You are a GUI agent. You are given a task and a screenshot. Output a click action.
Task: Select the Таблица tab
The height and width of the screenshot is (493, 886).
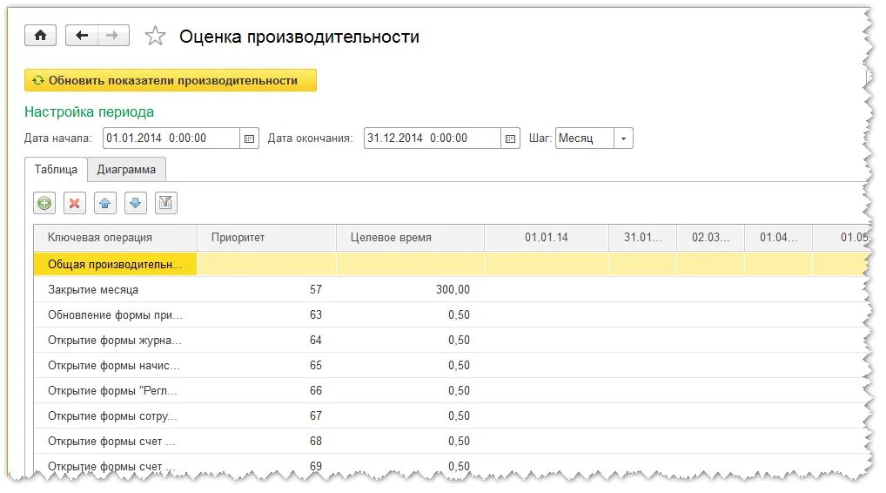point(56,169)
